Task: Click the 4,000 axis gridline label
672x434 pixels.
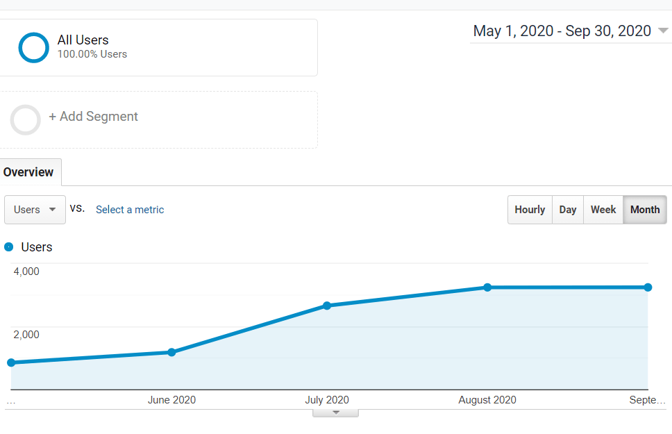Action: coord(26,272)
